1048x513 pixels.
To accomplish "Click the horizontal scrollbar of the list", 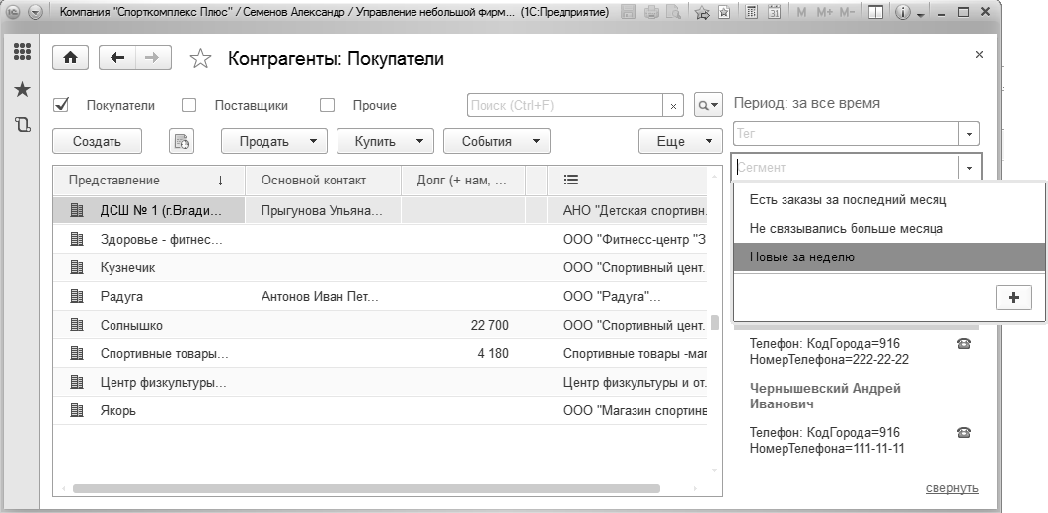I will click(x=366, y=489).
